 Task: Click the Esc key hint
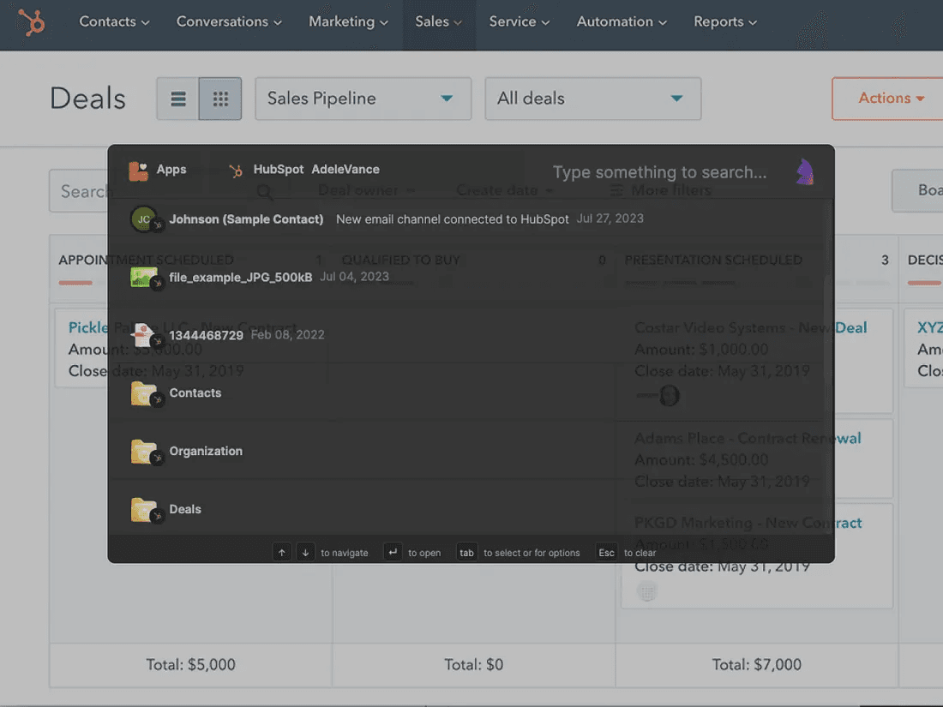(x=606, y=553)
